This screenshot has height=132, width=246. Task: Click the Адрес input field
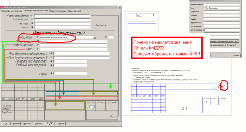tap(73, 49)
